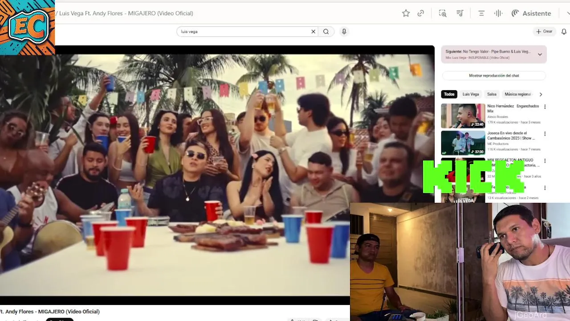The width and height of the screenshot is (570, 321).
Task: Click the MIGAJERO video player area
Action: click(x=217, y=175)
